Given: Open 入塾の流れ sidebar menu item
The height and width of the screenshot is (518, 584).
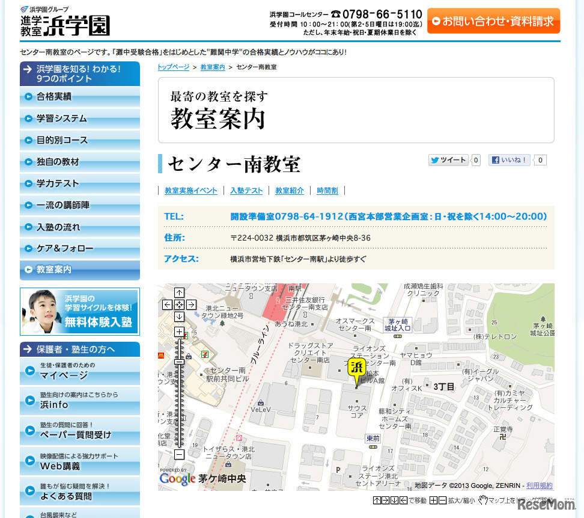Looking at the screenshot, I should coord(80,227).
